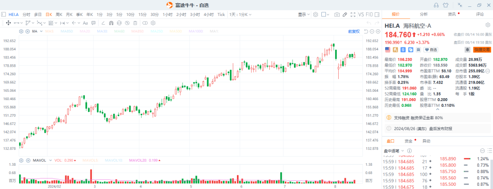Delete drawings with the trash icon

(x=135, y=23)
